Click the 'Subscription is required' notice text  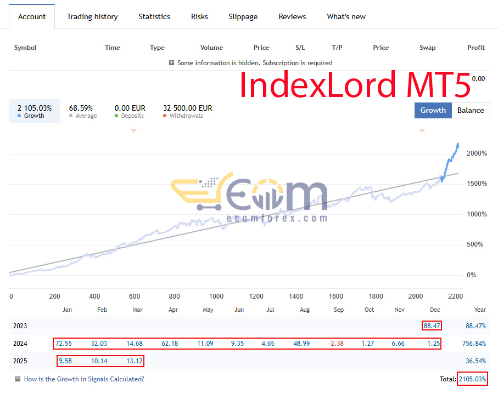coord(297,63)
